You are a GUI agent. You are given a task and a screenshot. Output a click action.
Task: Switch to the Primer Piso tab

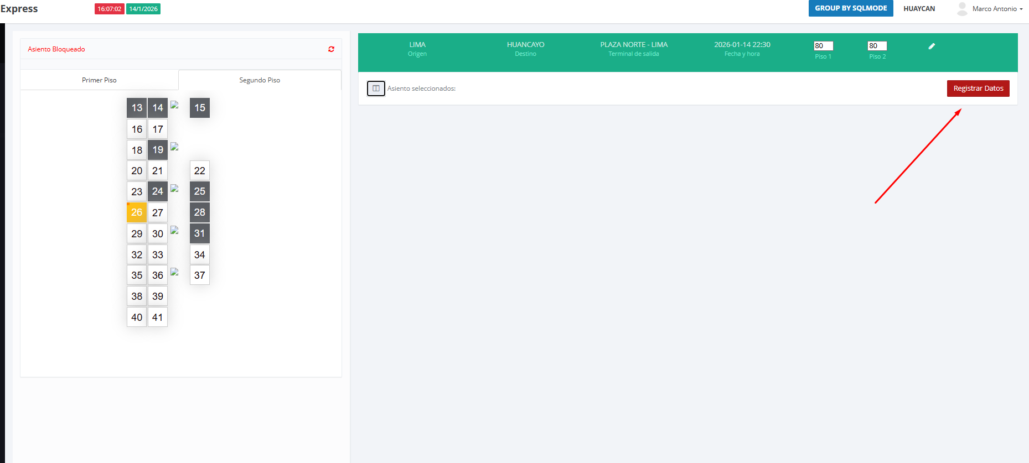(x=99, y=80)
